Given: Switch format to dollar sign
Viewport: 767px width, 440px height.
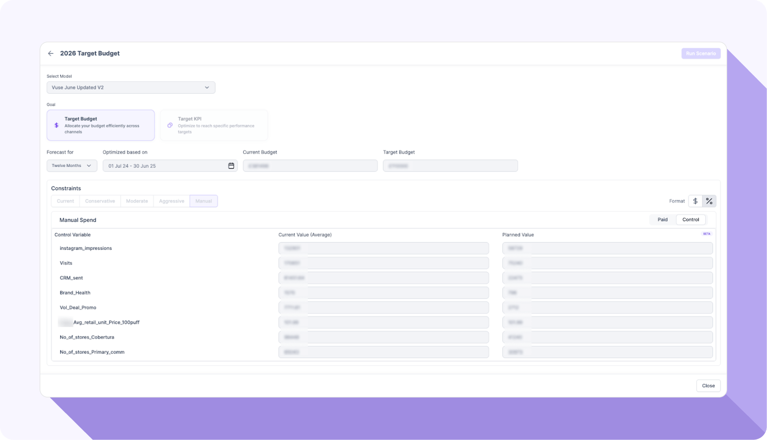Looking at the screenshot, I should 695,201.
